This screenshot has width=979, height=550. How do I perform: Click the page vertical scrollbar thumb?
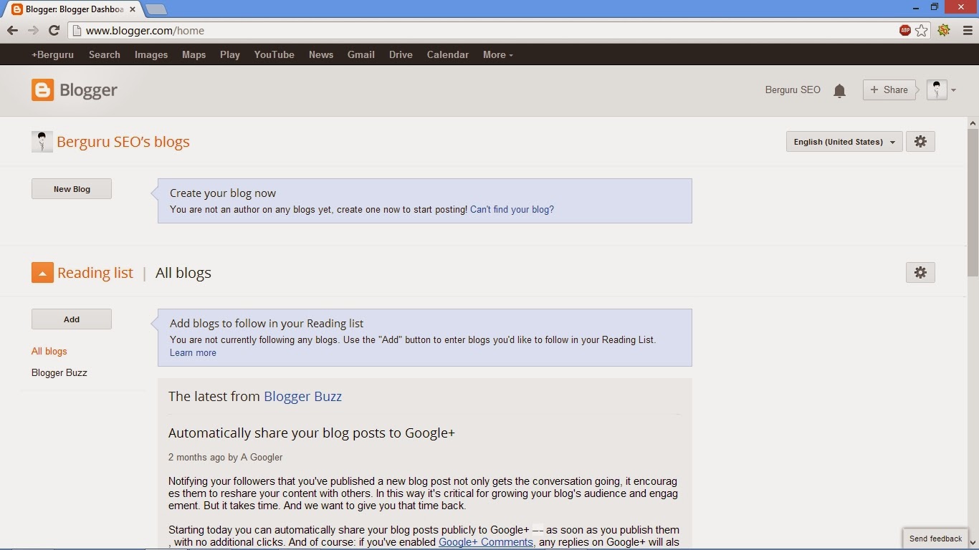pyautogui.click(x=973, y=203)
